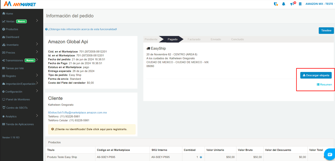Image resolution: width=335 pixels, height=161 pixels.
Task: Click the Timeline button
Action: [326, 30]
